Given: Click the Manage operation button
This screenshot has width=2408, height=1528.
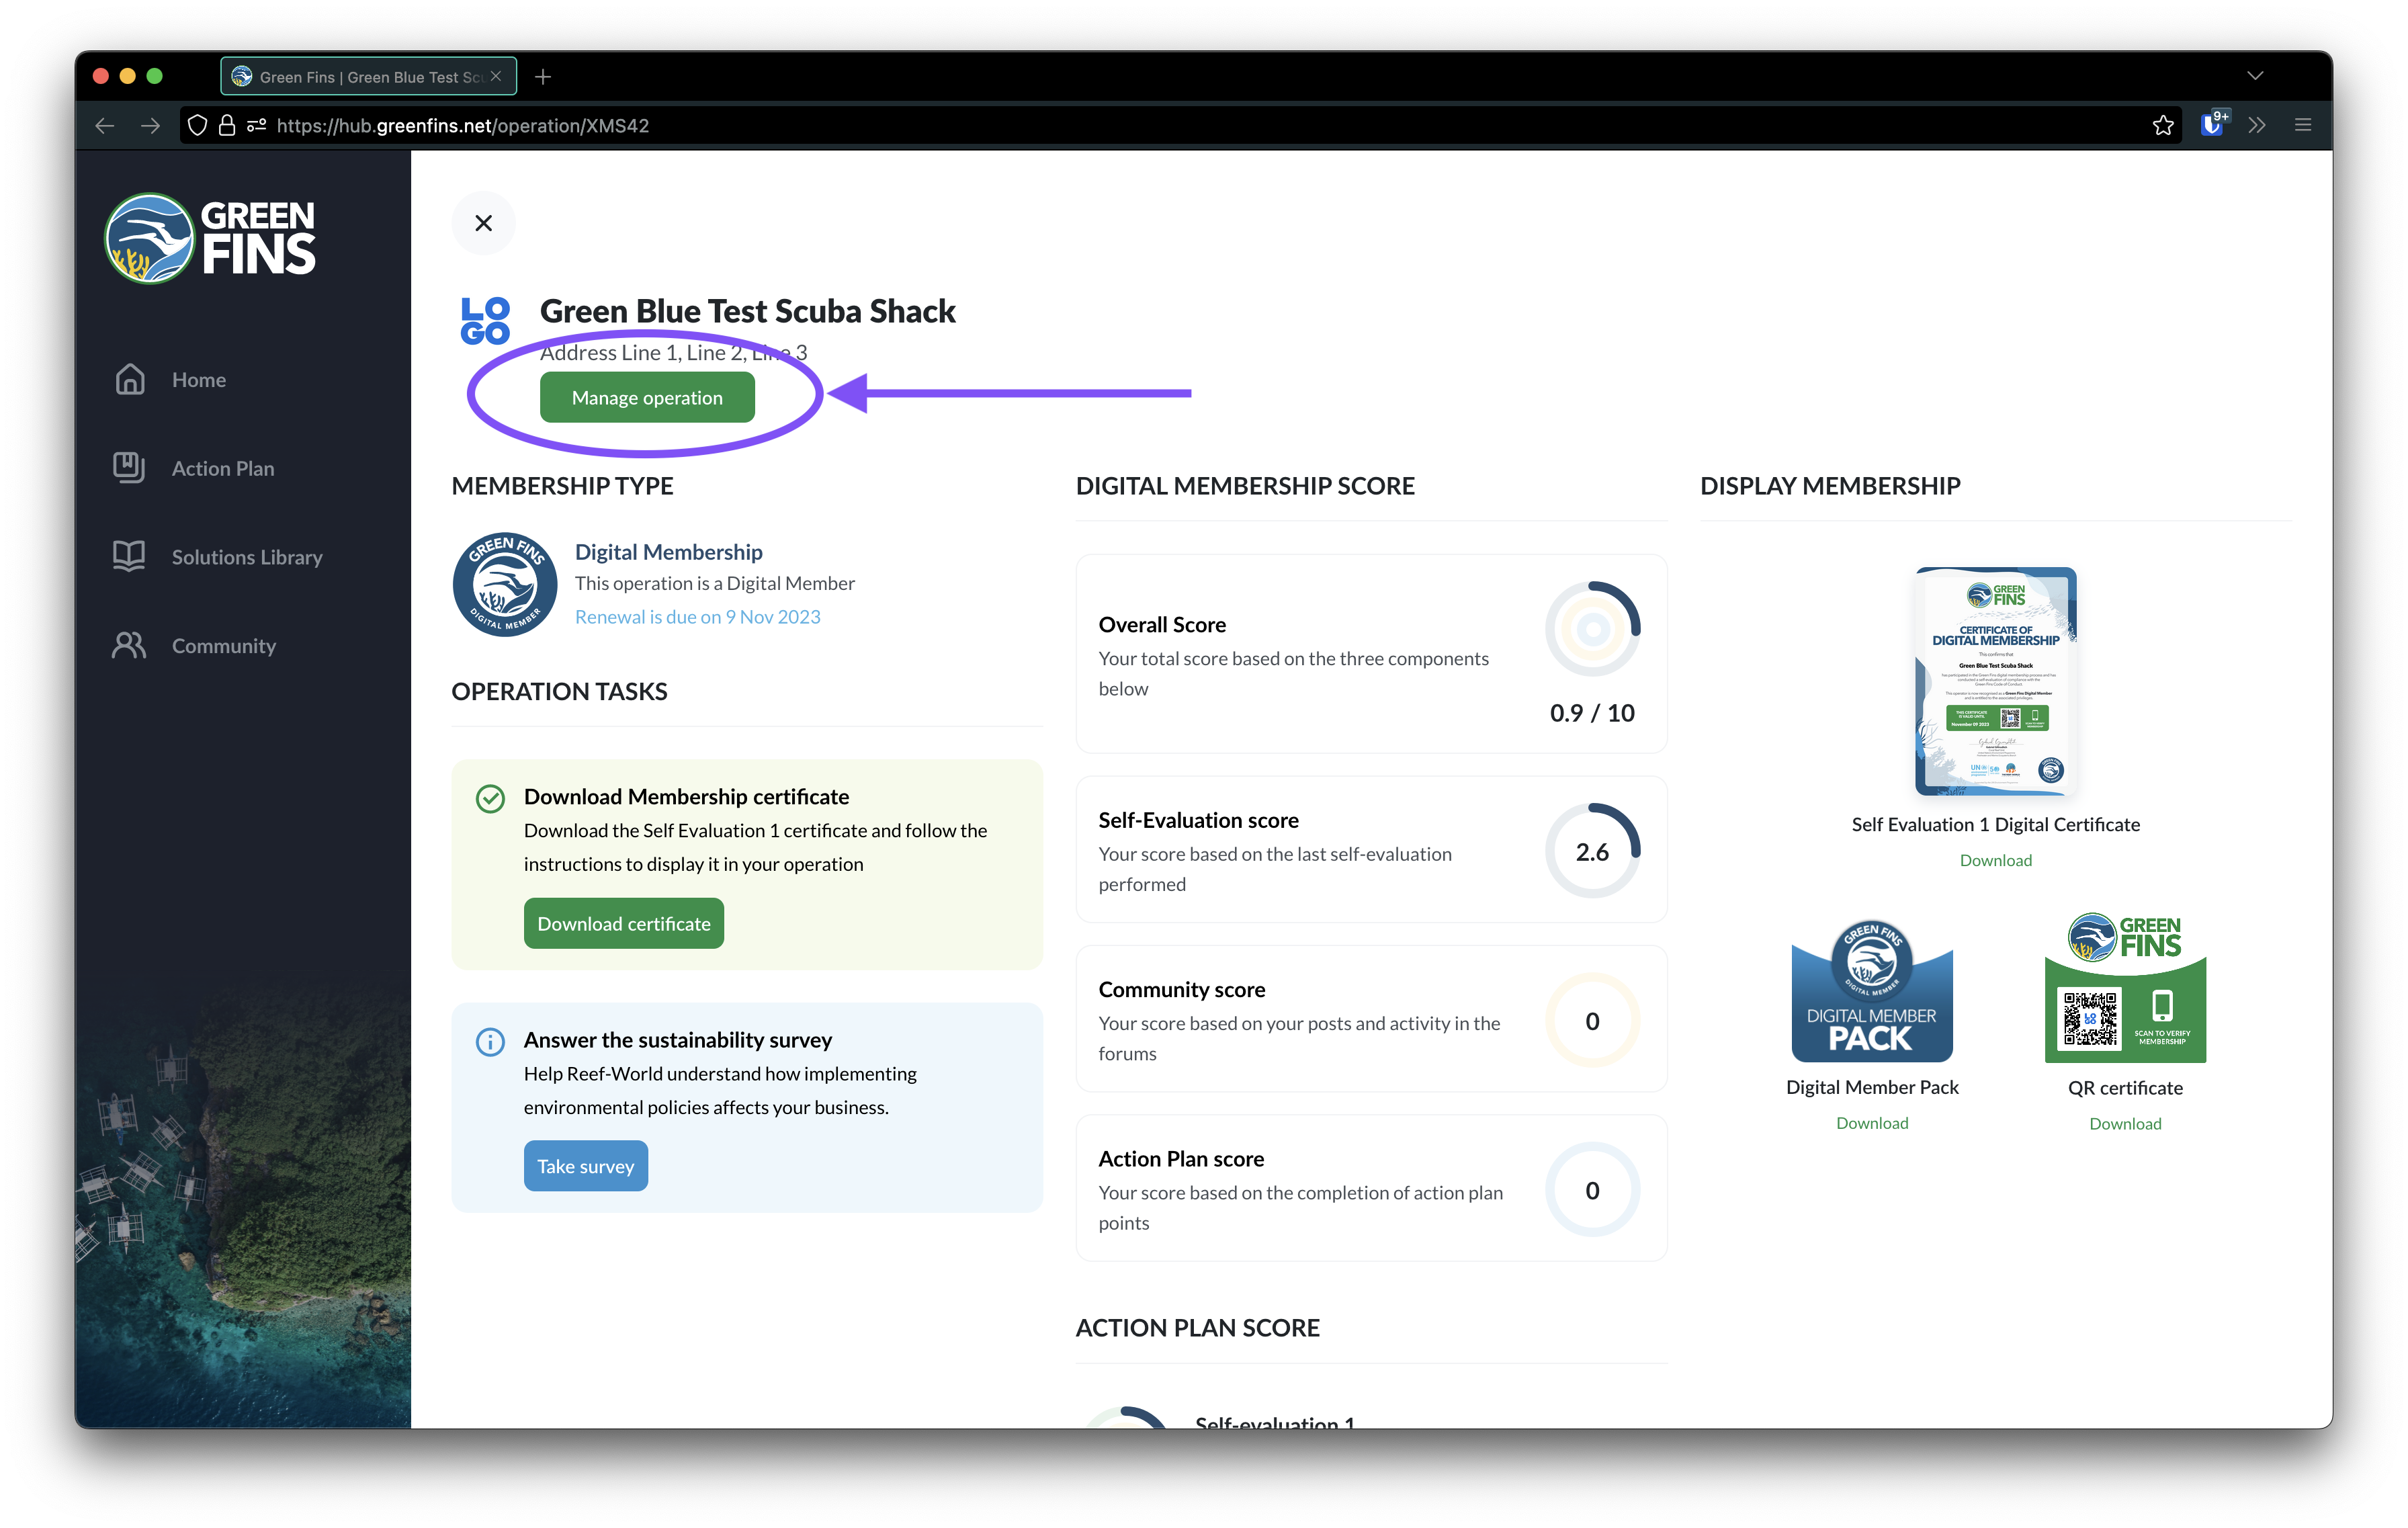Looking at the screenshot, I should pyautogui.click(x=647, y=398).
